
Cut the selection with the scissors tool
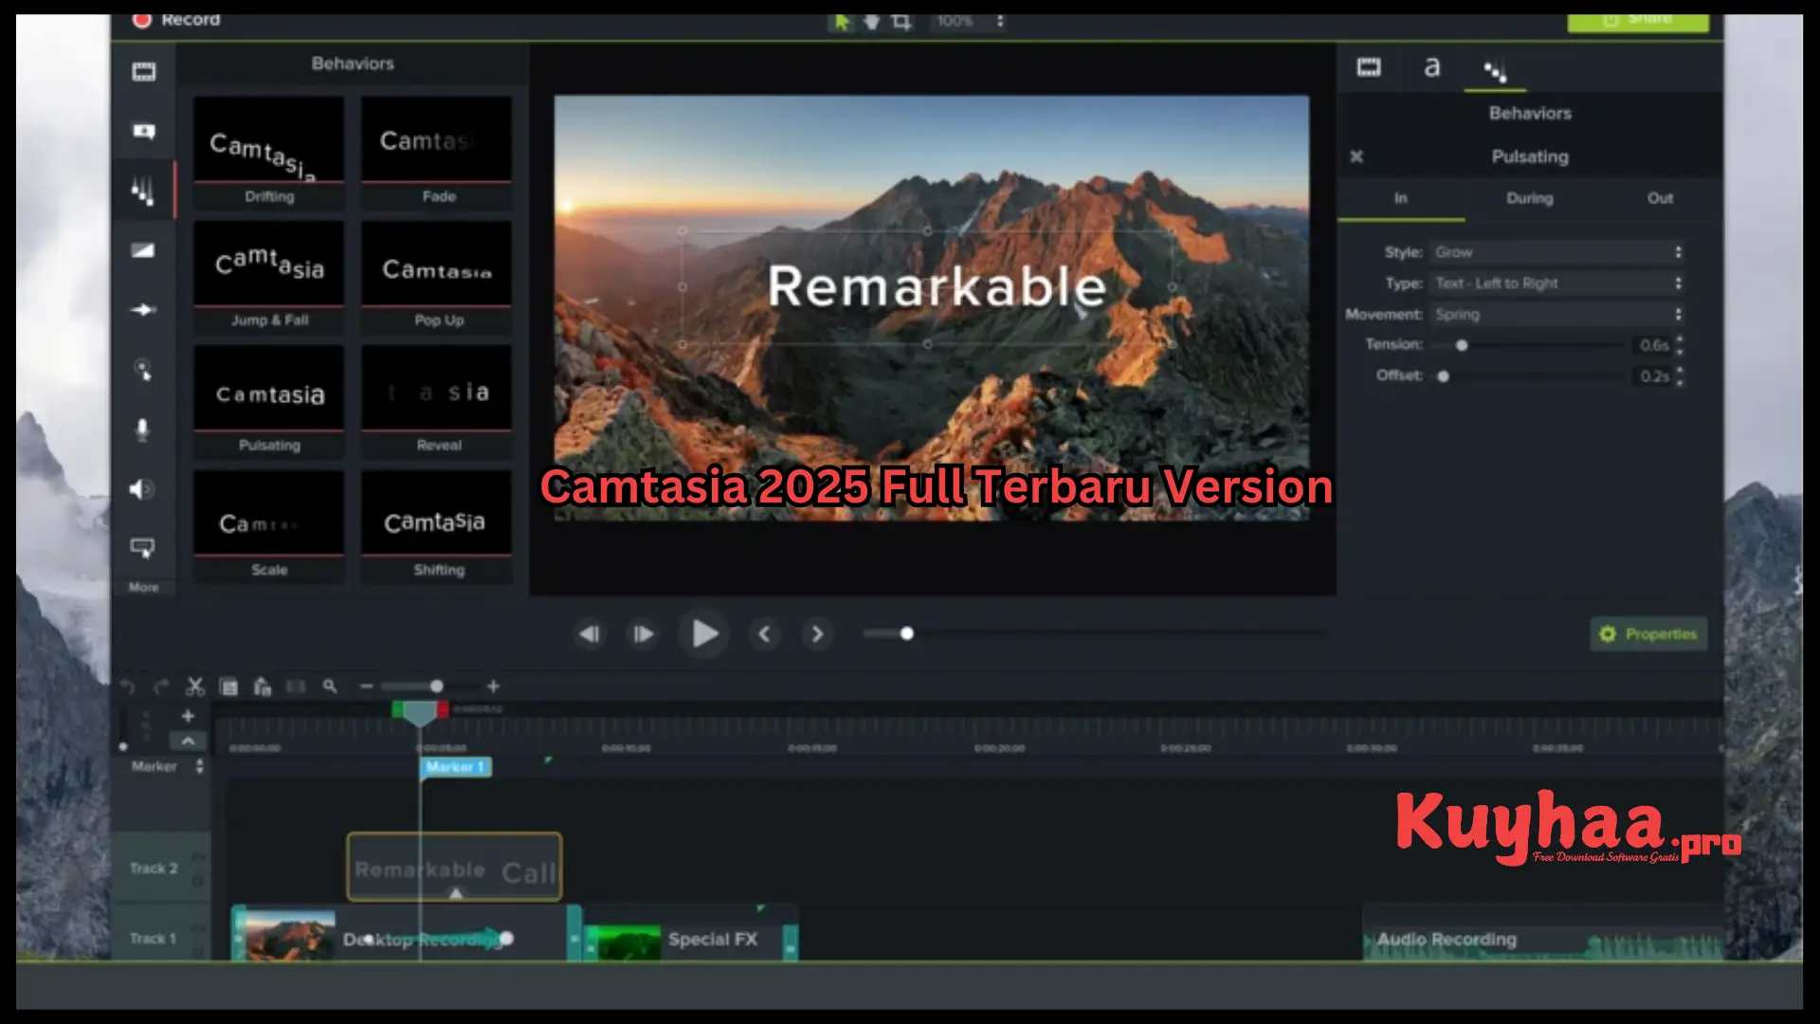(x=195, y=686)
